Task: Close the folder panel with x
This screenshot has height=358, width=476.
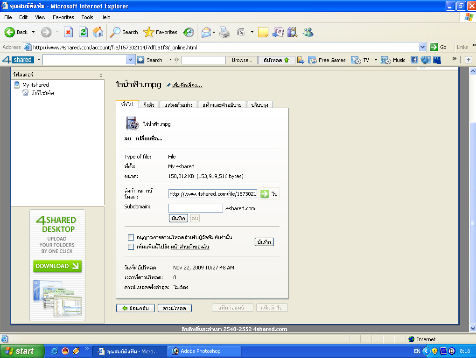Action: click(101, 75)
